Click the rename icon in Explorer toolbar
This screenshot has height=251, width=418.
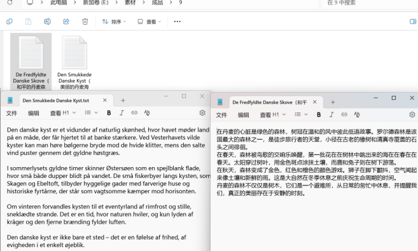click(x=47, y=22)
